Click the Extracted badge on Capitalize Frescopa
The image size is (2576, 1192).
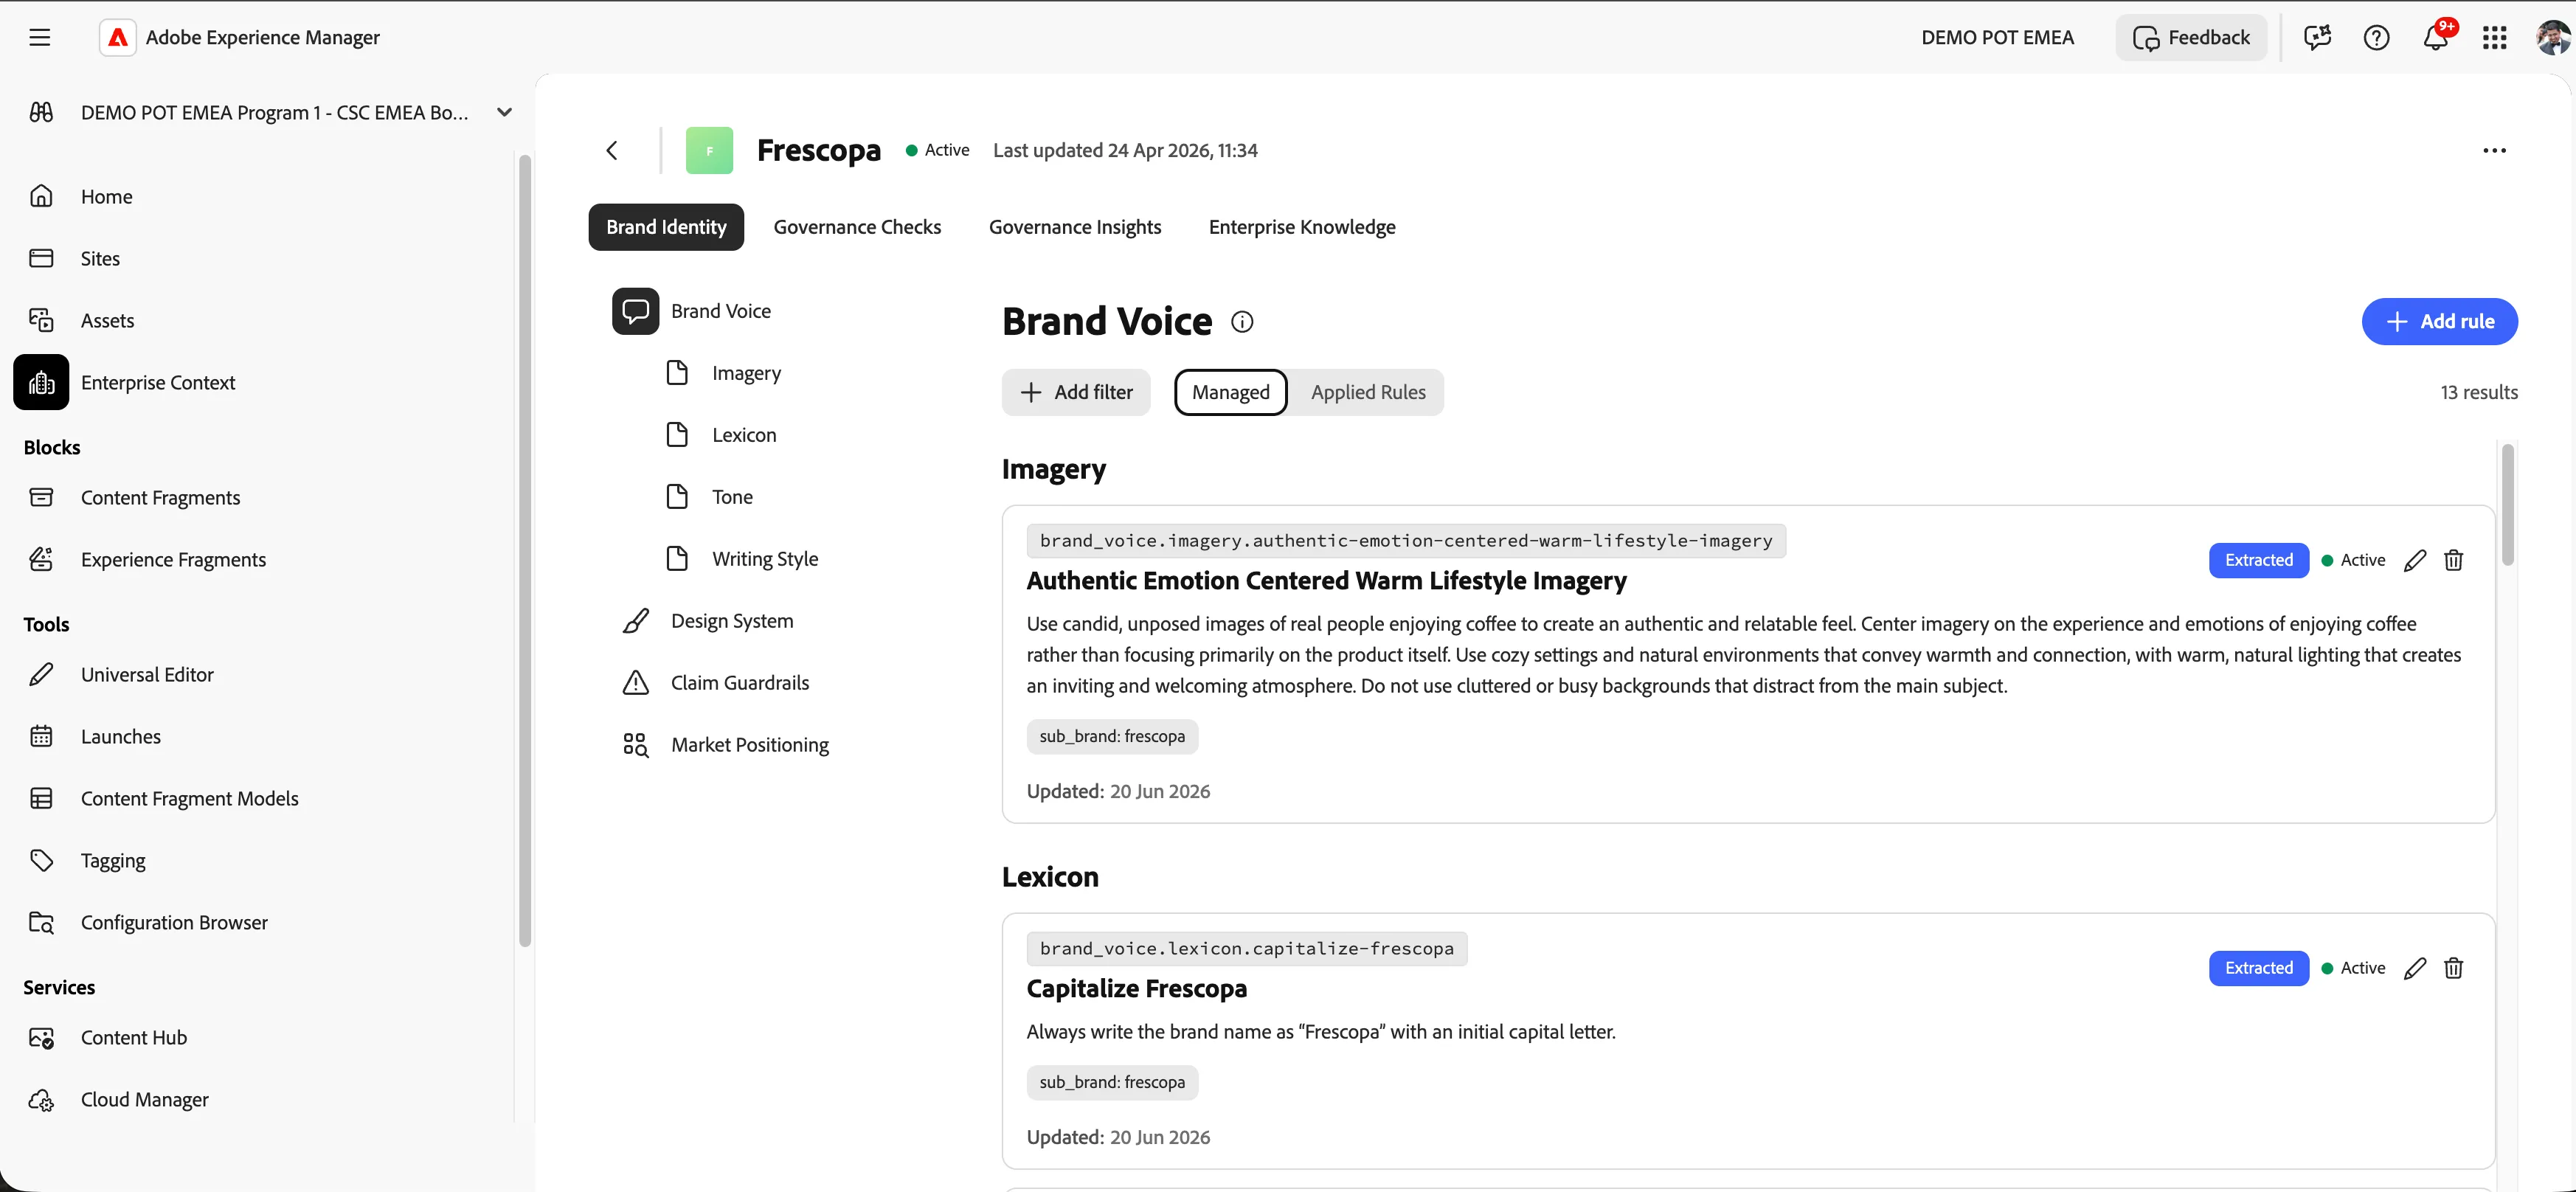[x=2259, y=968]
